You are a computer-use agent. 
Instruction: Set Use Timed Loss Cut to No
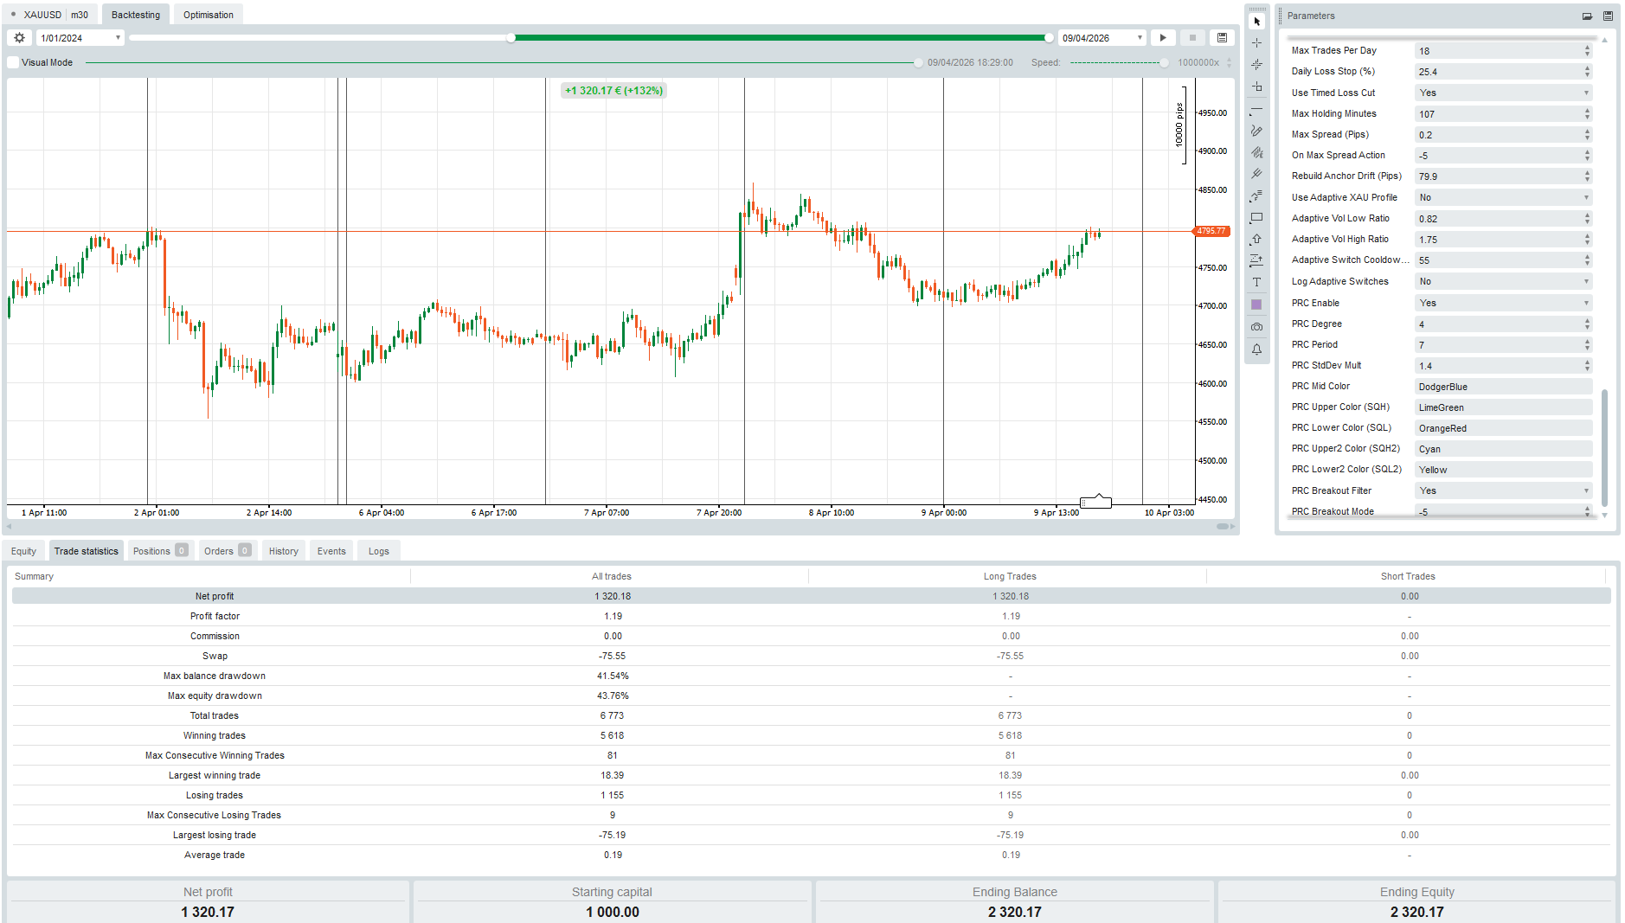tap(1503, 93)
